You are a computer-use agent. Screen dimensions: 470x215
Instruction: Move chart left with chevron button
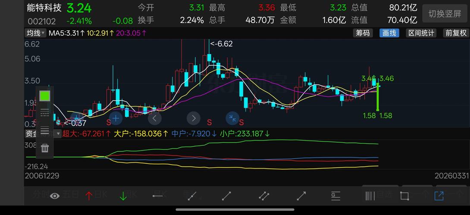[x=155, y=118]
